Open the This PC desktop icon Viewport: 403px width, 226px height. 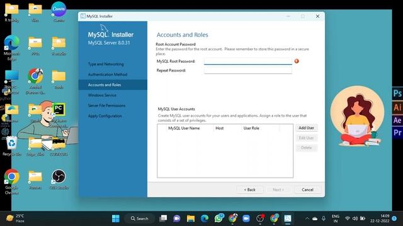click(11, 82)
